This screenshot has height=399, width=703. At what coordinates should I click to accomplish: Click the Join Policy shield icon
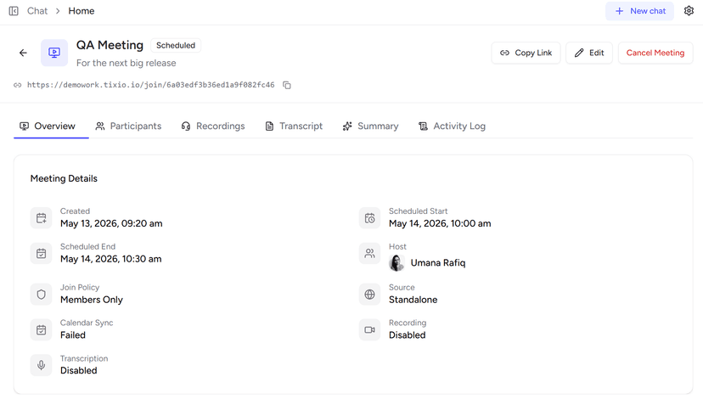[42, 294]
